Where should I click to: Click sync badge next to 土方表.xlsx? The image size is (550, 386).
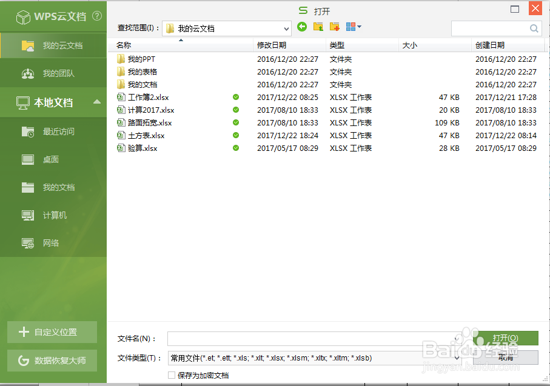pyautogui.click(x=236, y=135)
